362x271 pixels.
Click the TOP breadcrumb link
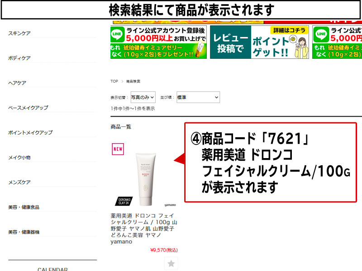click(114, 81)
